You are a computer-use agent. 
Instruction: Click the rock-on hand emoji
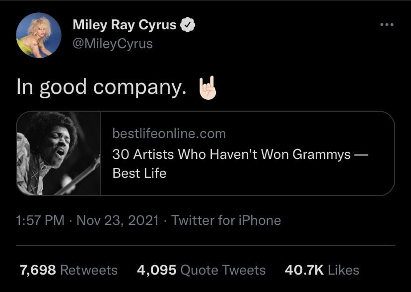[x=207, y=88]
